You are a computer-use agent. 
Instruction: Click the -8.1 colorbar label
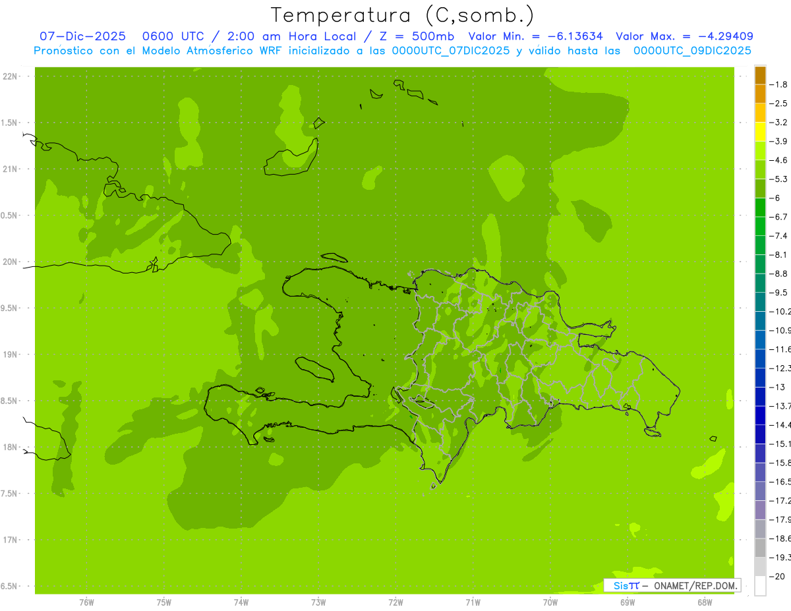[x=778, y=254]
